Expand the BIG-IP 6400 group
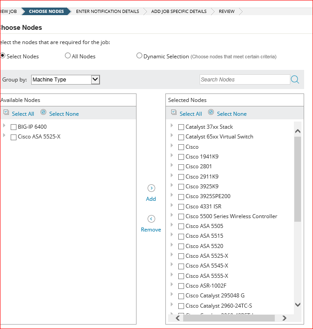Viewport: 313px width, 329px height. click(4, 126)
